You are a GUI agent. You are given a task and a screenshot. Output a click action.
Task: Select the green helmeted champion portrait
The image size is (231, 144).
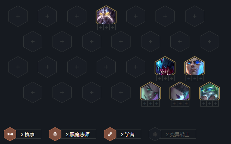pos(209,91)
